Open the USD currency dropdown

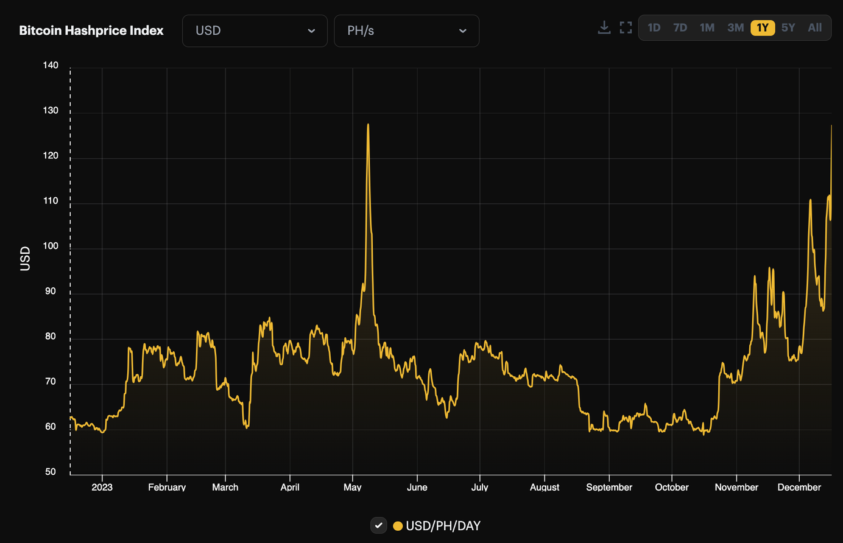point(254,30)
